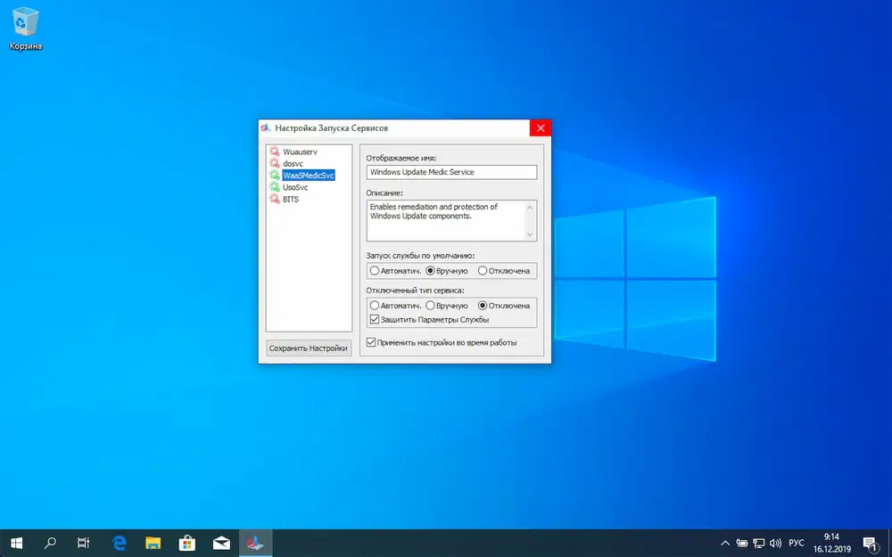Click the Сохранить Настройки button

(310, 348)
